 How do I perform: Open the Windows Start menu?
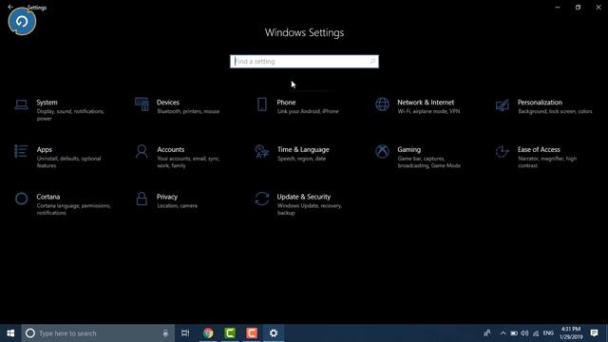10,333
